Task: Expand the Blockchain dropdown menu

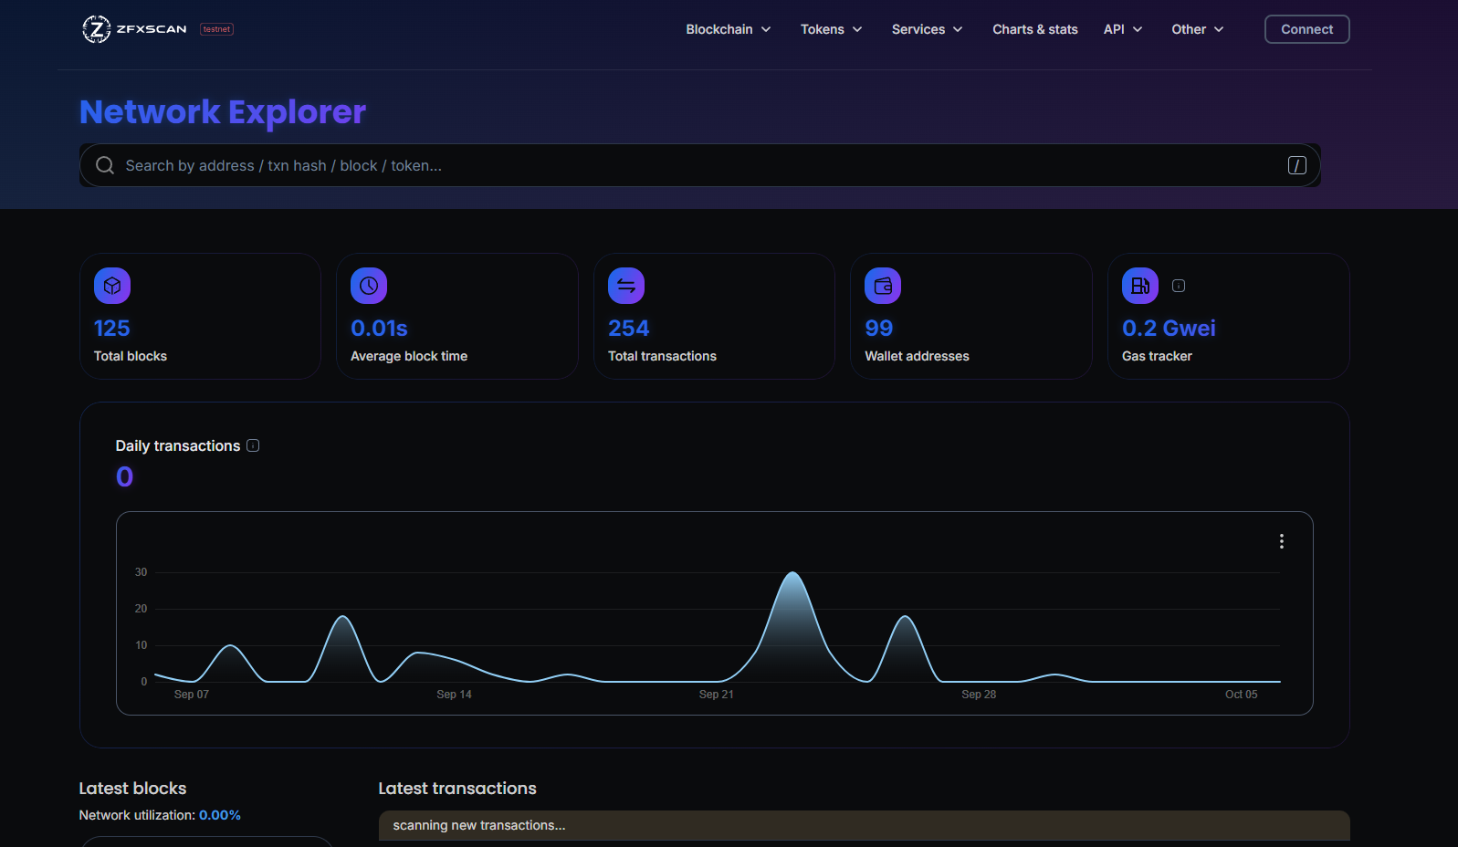Action: pyautogui.click(x=729, y=29)
